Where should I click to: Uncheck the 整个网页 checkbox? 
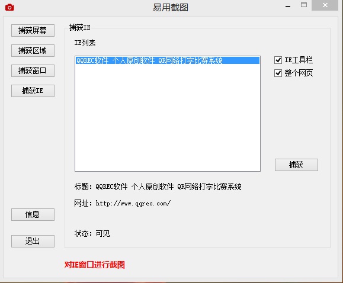(278, 73)
